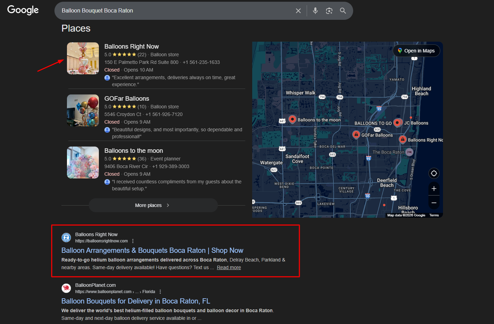Open options menu for BalloonPlanet.com result

[x=160, y=292]
